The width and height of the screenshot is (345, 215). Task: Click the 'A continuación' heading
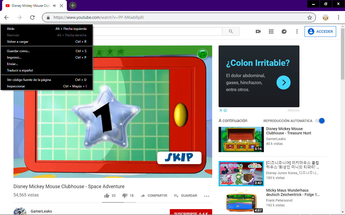pos(233,121)
